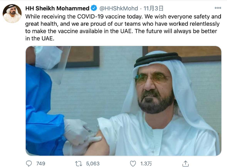The height and width of the screenshot is (168, 227).
Task: Click the share upload icon
Action: [185, 163]
